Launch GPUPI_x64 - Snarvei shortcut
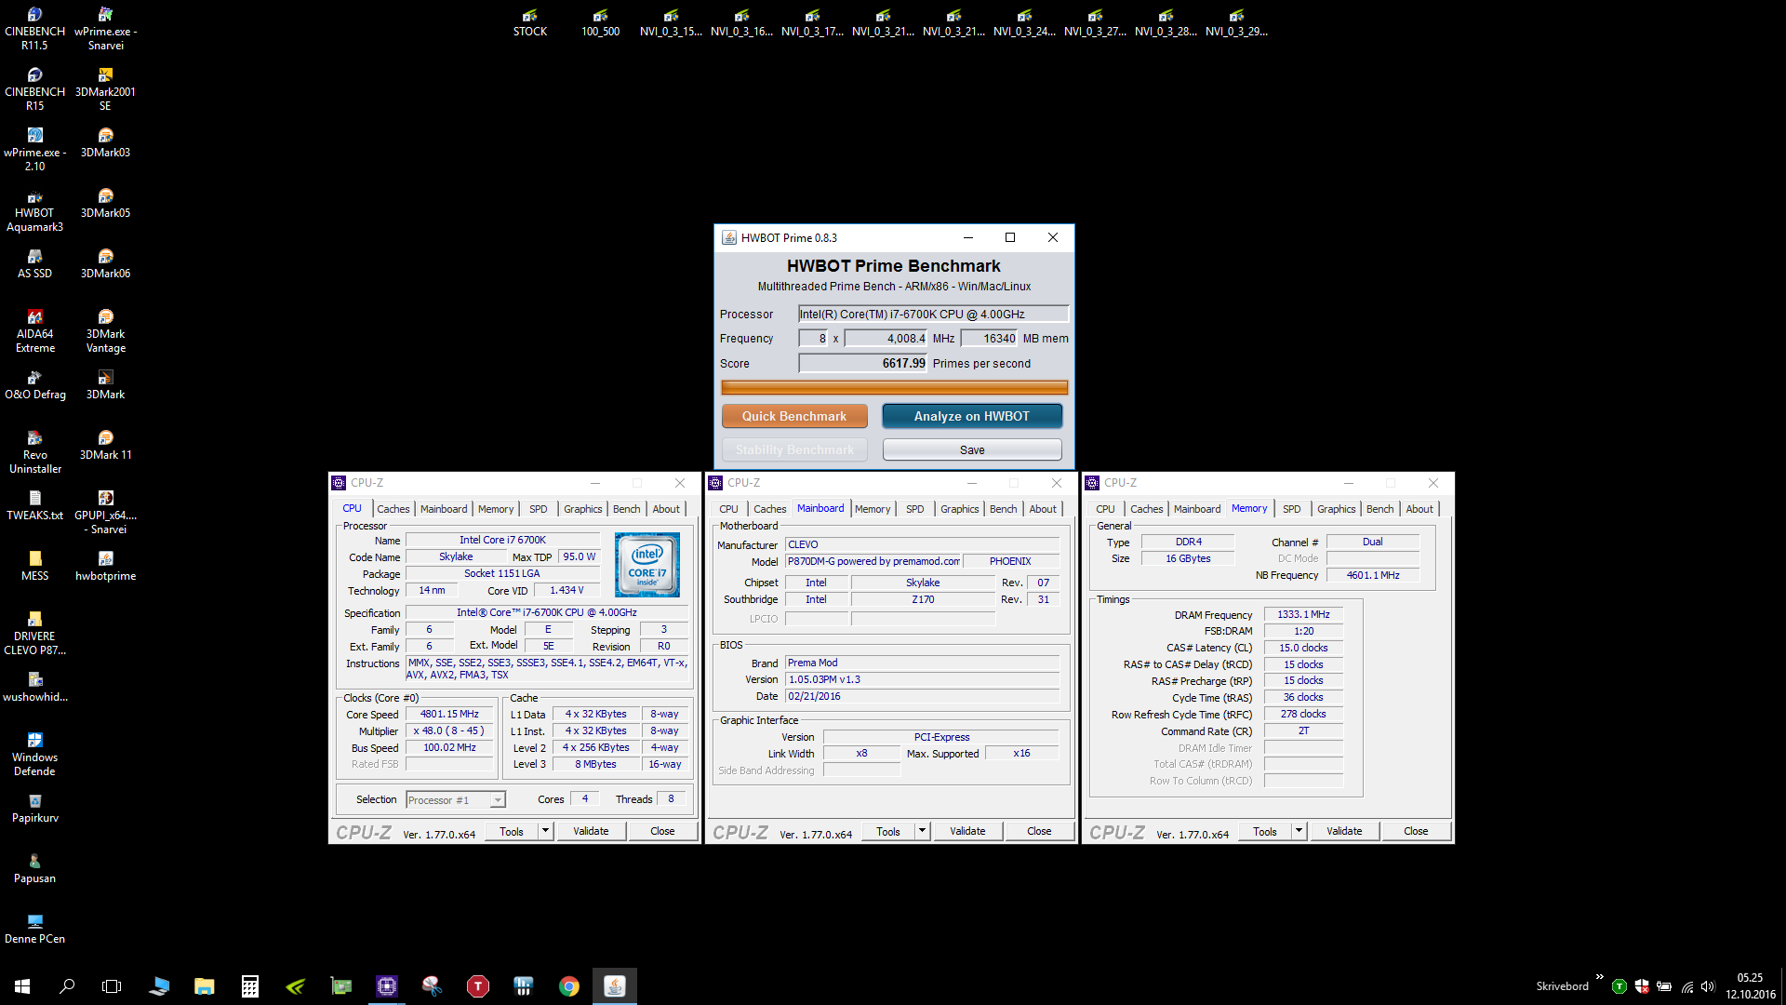 click(105, 512)
